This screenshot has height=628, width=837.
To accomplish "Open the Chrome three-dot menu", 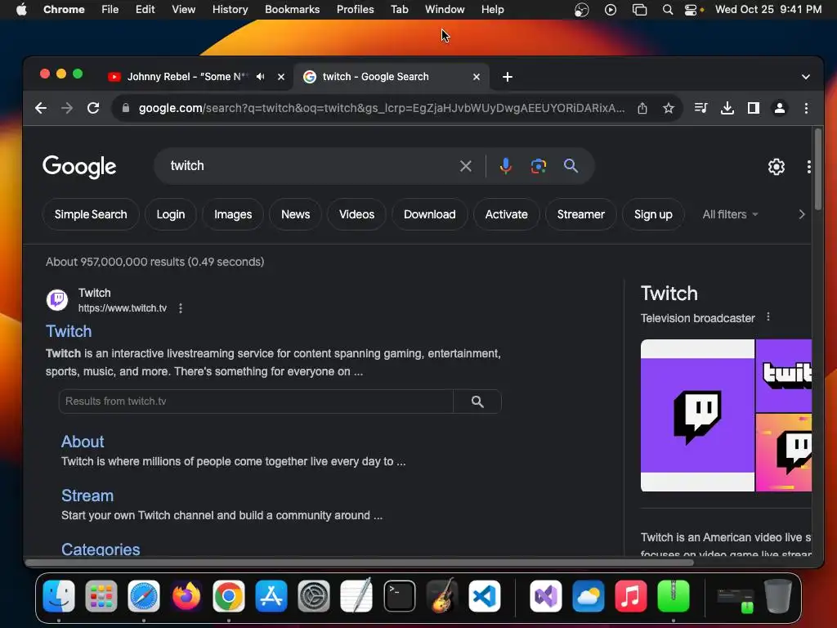I will click(806, 109).
